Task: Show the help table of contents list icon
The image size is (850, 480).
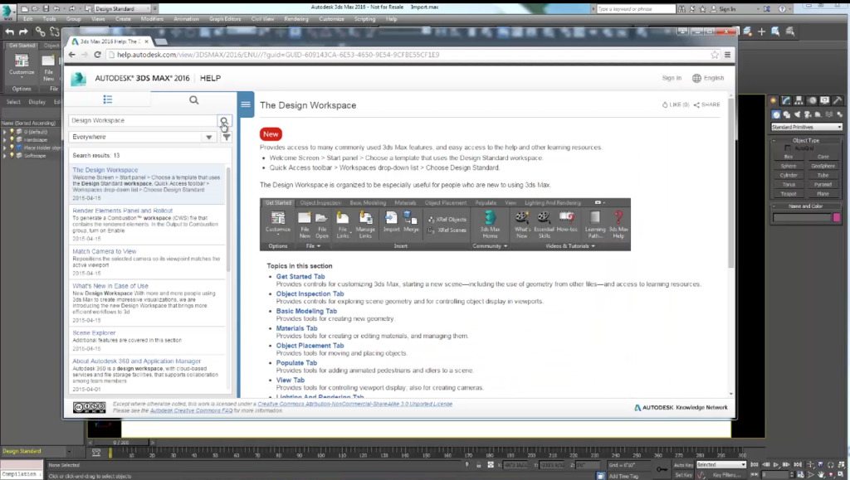Action: (108, 99)
